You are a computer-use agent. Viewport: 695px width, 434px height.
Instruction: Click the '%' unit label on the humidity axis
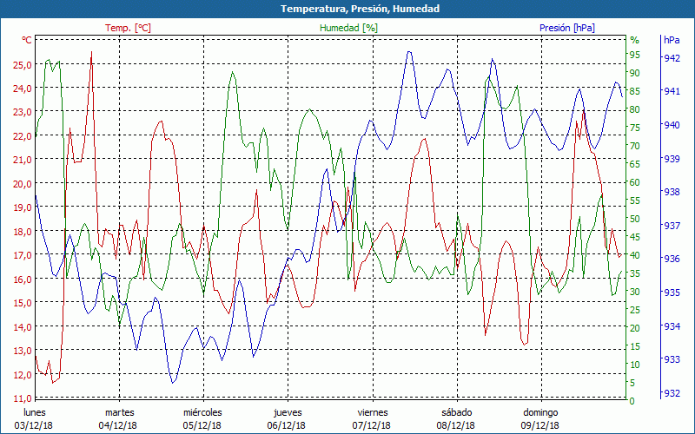click(635, 40)
